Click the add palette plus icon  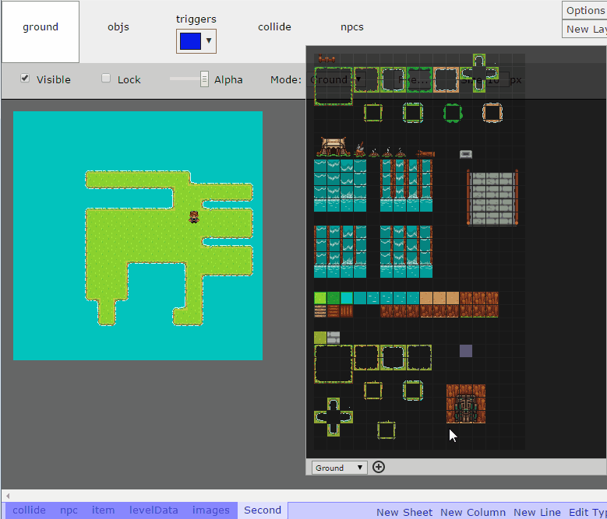(378, 467)
